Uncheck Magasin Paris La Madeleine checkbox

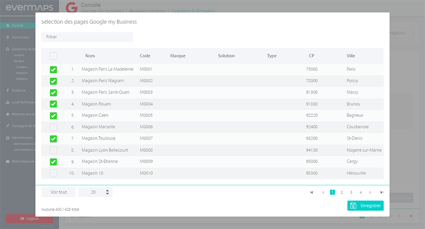tap(53, 70)
